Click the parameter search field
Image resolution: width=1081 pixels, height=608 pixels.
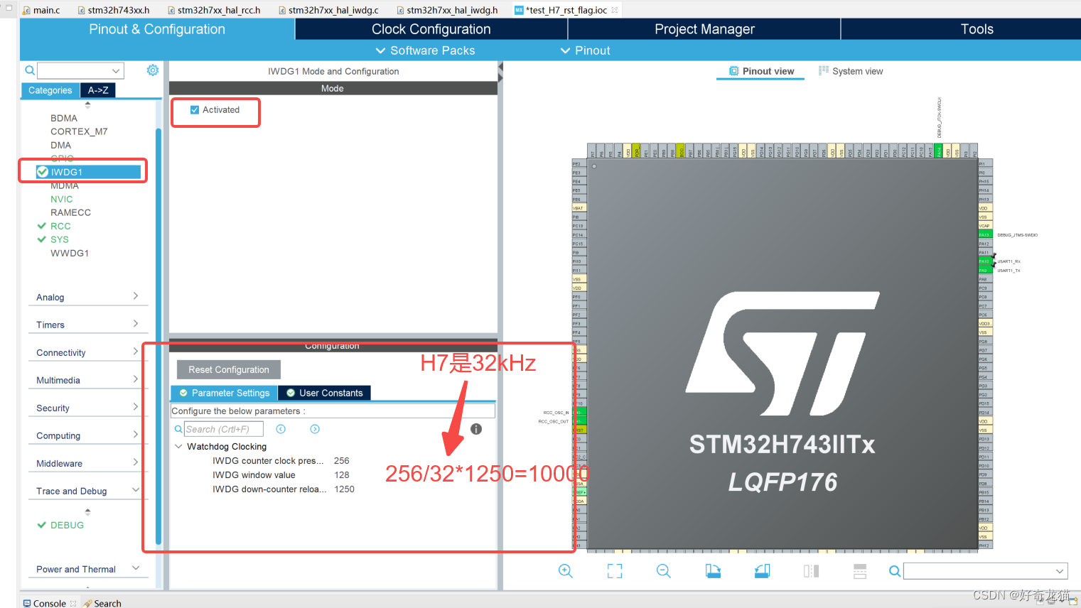coord(224,429)
